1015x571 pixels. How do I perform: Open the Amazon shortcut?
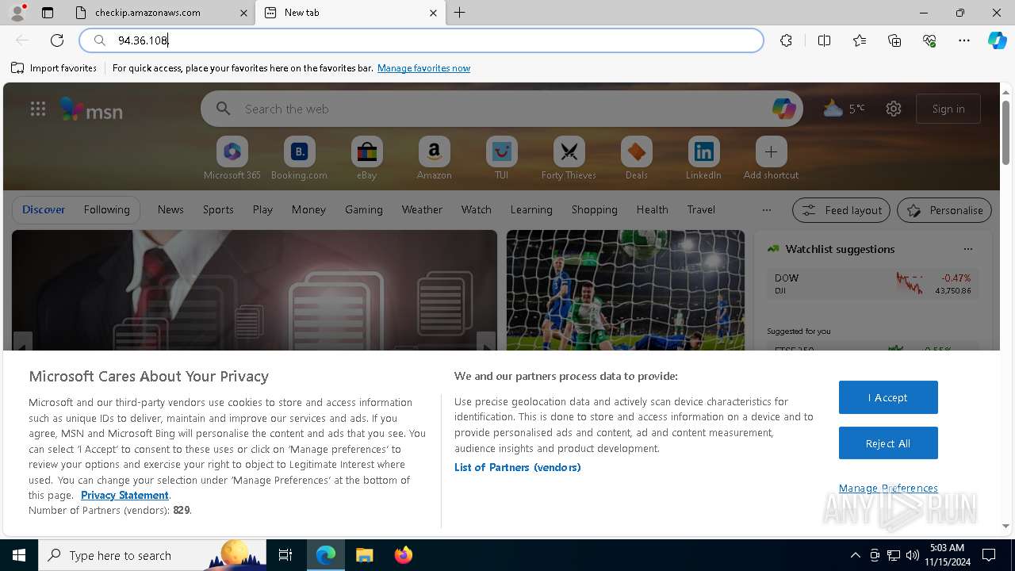pyautogui.click(x=434, y=158)
